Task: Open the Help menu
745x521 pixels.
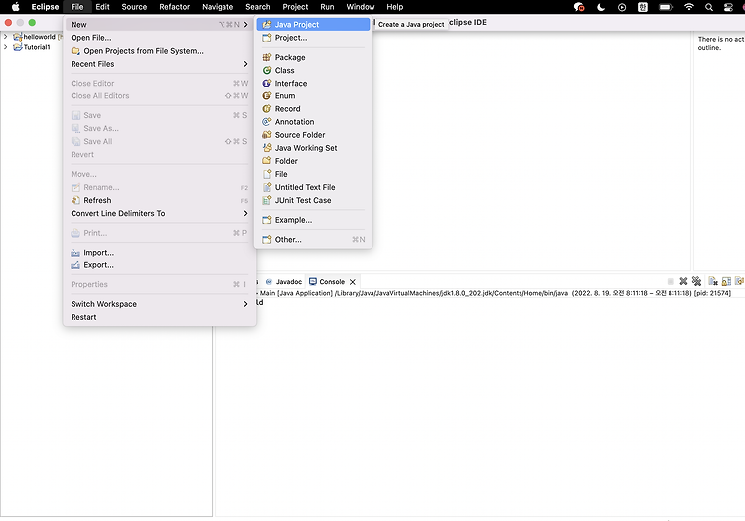Action: tap(394, 7)
